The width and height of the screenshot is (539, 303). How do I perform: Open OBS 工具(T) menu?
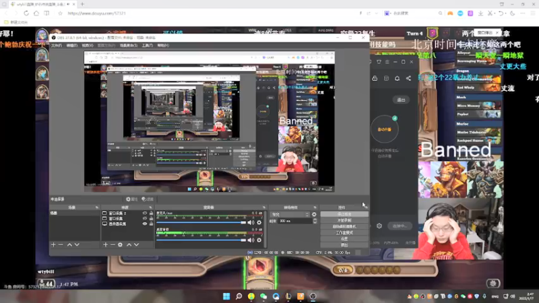(148, 45)
